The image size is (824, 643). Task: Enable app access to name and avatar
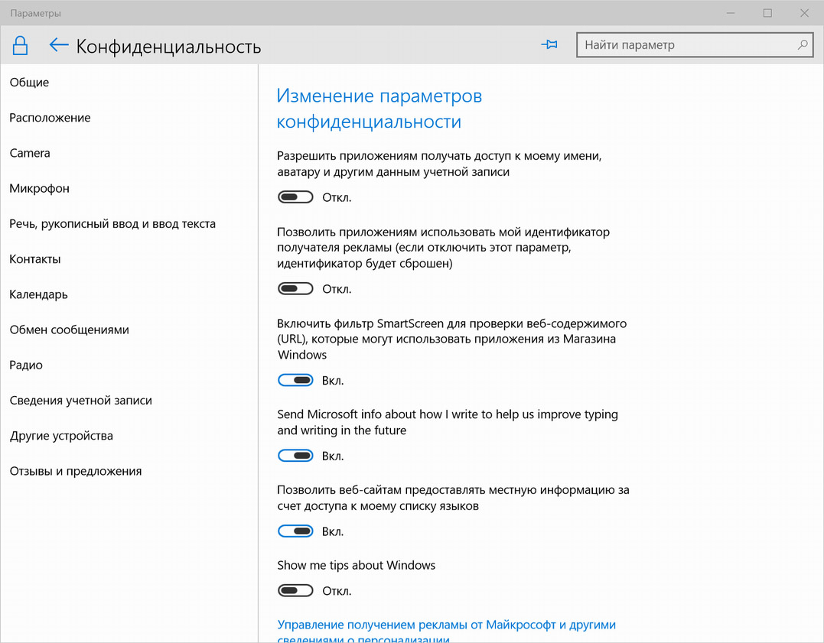[x=295, y=197]
